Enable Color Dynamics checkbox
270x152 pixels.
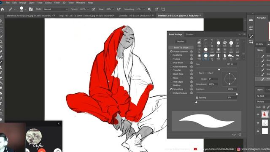click(171, 67)
